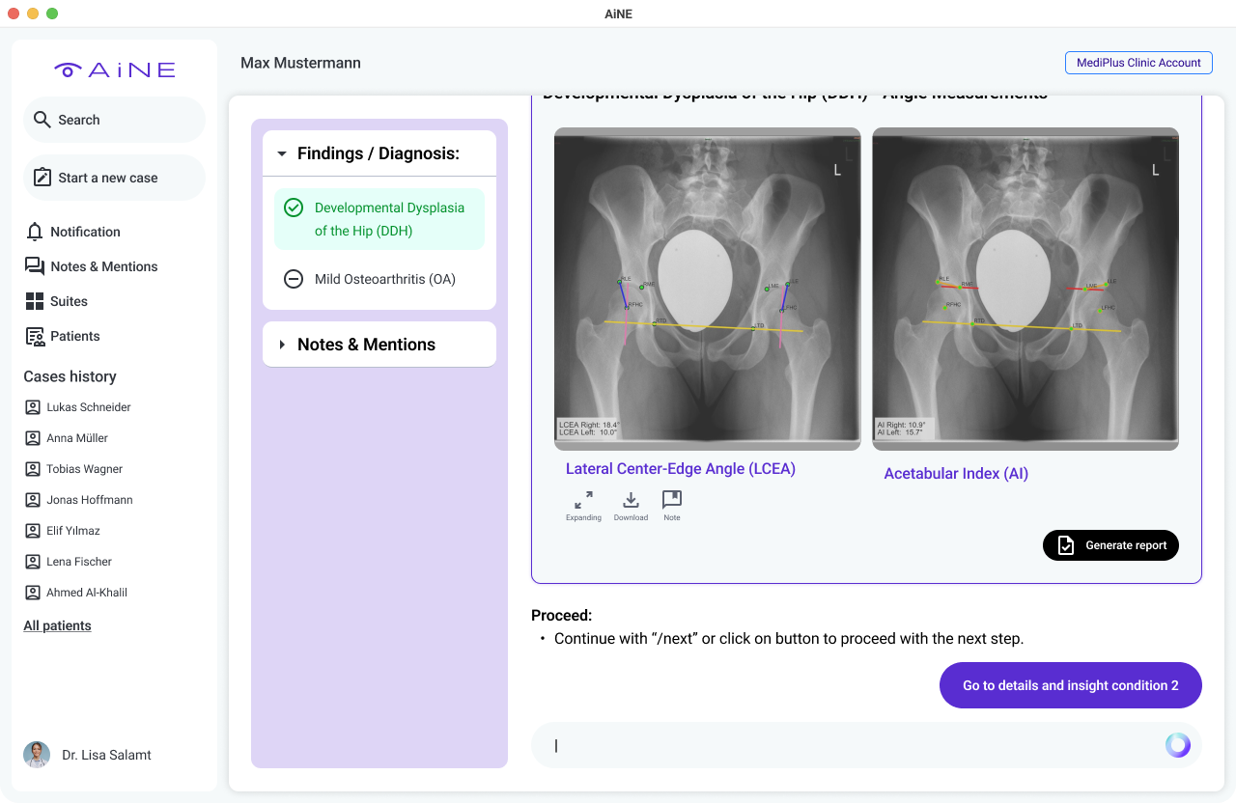Open the MediPlus Clinic Account selector
Viewport: 1236px width, 803px height.
(1138, 63)
